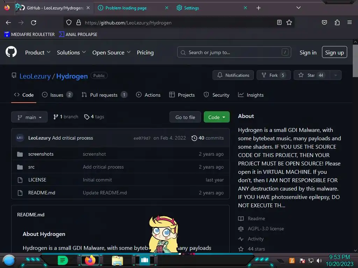Open the Pocket save icon

click(324, 22)
